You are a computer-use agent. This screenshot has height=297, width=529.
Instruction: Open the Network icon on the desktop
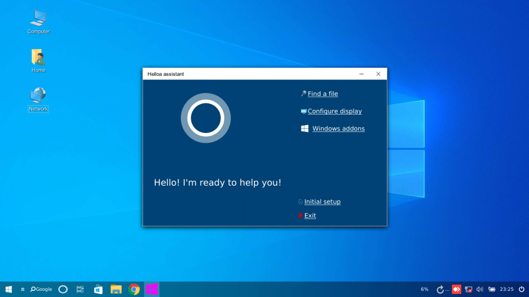coord(38,96)
